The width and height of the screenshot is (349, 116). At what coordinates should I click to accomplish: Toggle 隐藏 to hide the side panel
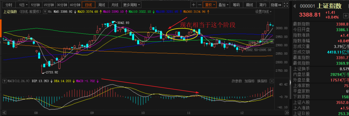(x=276, y=4)
